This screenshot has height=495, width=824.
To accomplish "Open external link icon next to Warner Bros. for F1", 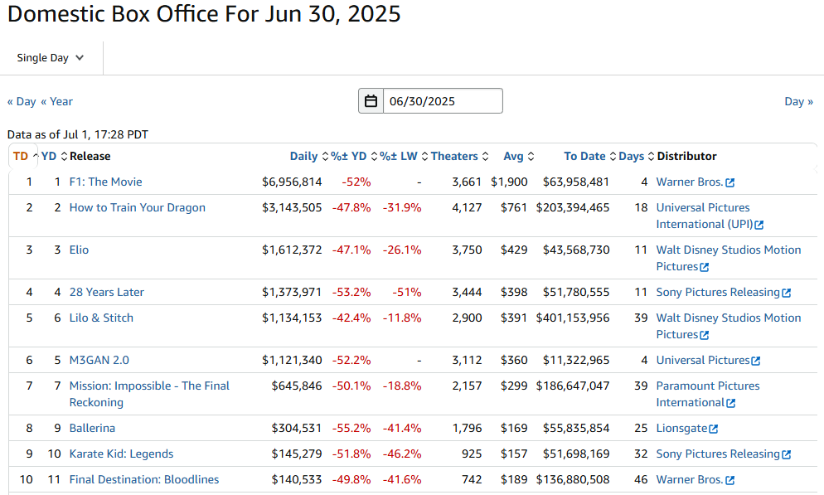I will coord(730,182).
